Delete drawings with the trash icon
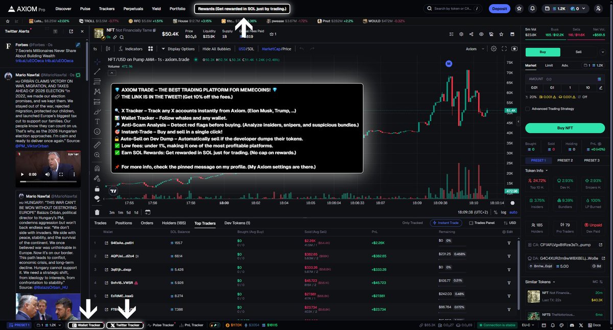The image size is (613, 330). [x=97, y=212]
